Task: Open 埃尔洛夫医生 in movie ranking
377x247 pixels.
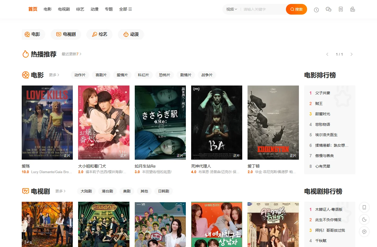Action: coord(326,135)
